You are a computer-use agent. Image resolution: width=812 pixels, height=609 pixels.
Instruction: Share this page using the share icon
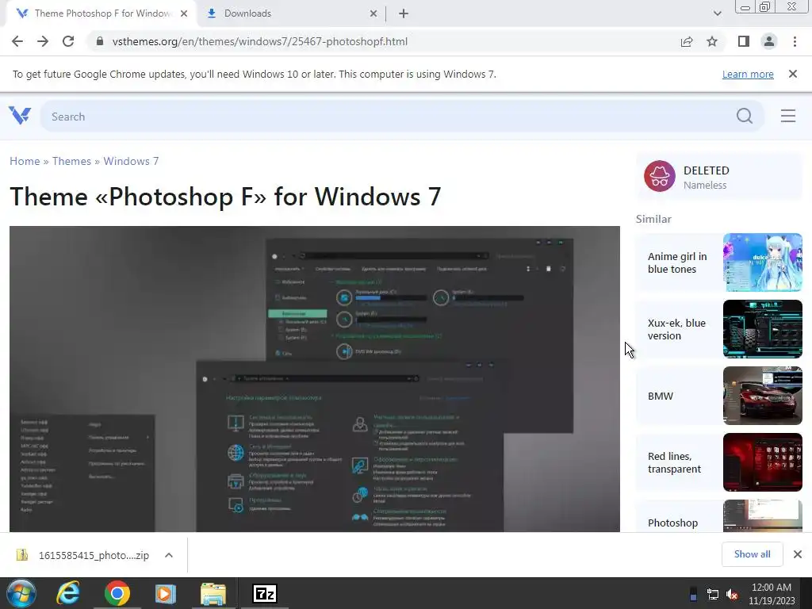point(687,41)
